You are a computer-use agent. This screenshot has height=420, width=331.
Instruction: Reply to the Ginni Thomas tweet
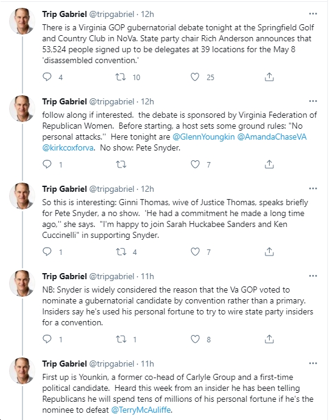(47, 252)
